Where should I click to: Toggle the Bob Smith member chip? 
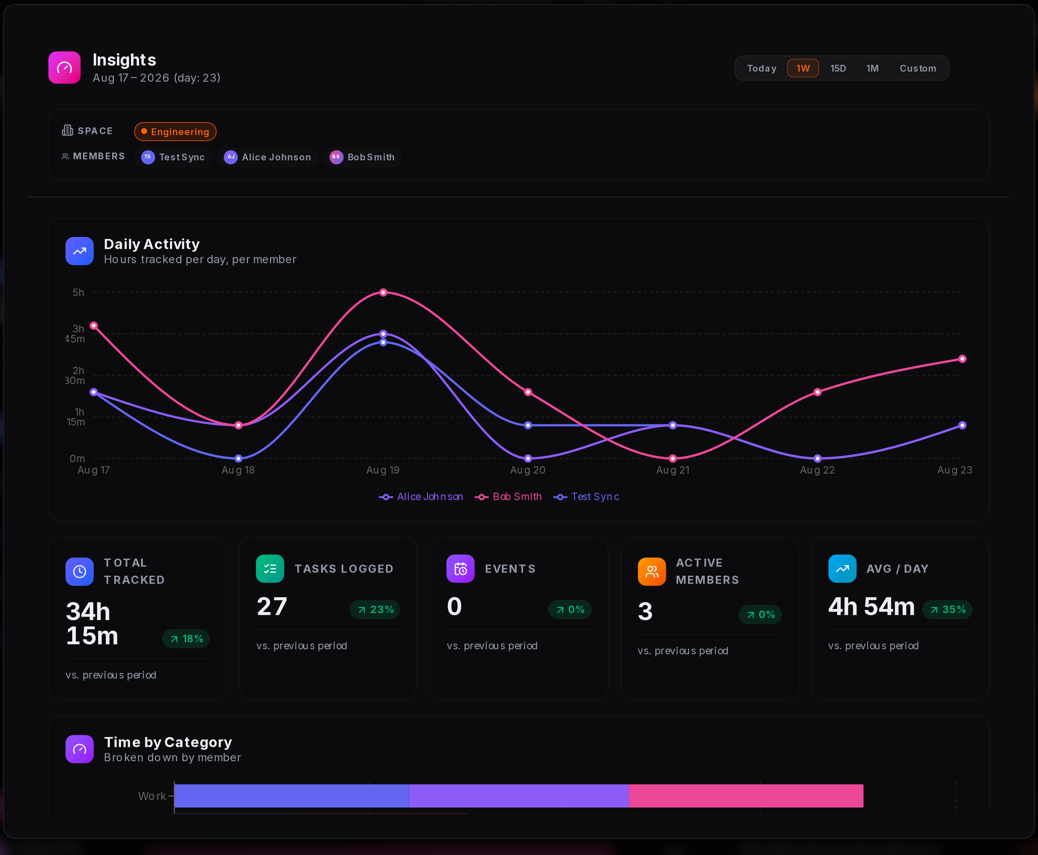tap(362, 157)
